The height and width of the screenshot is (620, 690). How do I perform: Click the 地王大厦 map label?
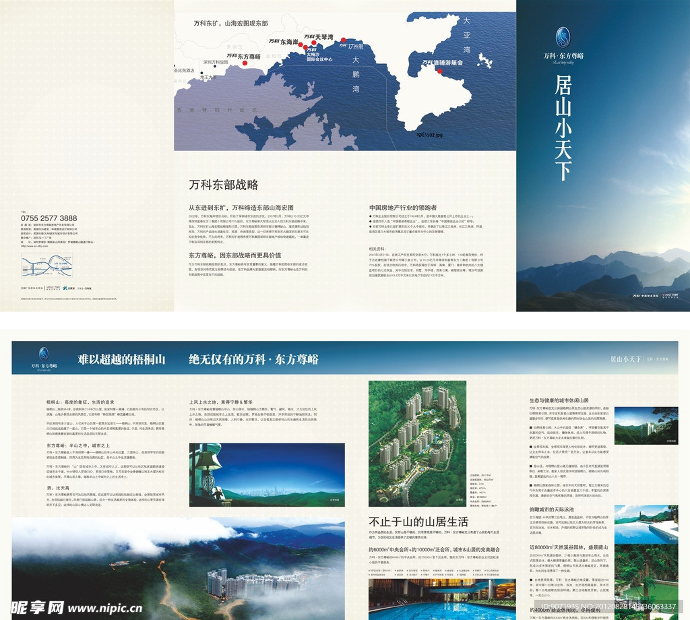click(208, 77)
